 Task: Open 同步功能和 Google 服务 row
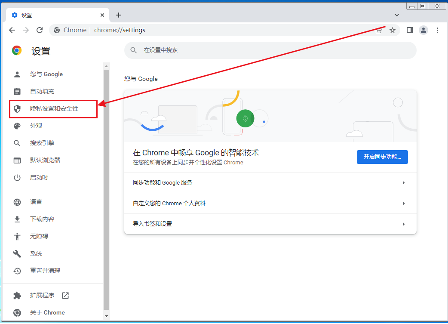(x=270, y=183)
